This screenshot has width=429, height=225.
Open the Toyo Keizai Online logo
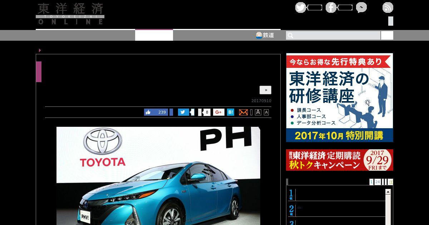pos(70,14)
